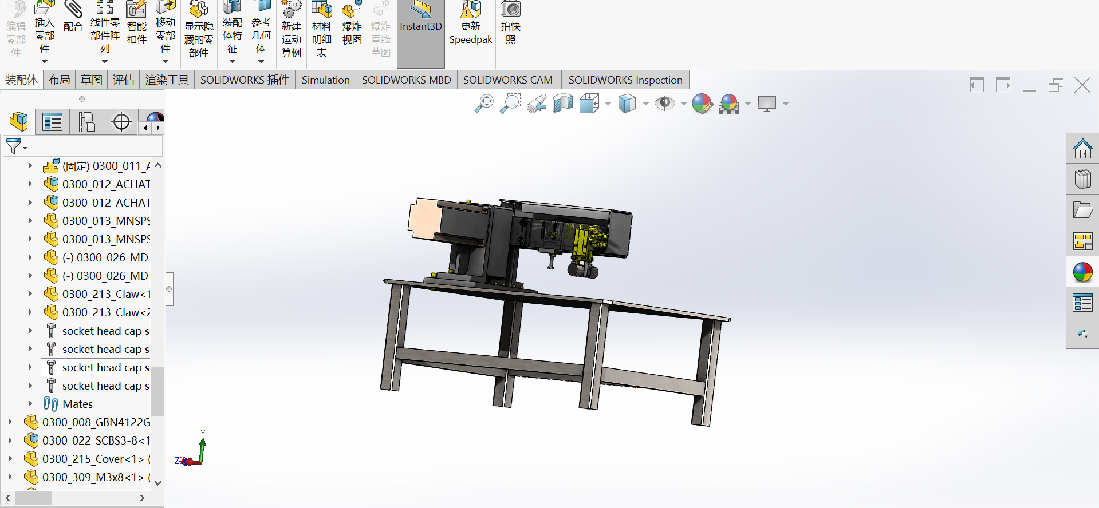The image size is (1099, 508).
Task: Open the Design Library task pane icon
Action: click(1082, 180)
